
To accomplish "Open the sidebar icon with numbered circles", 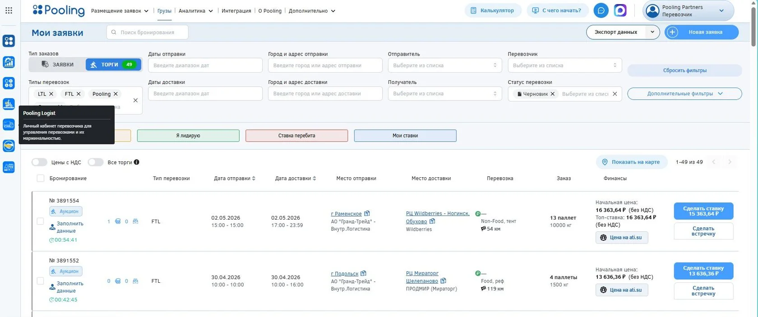I will [9, 83].
